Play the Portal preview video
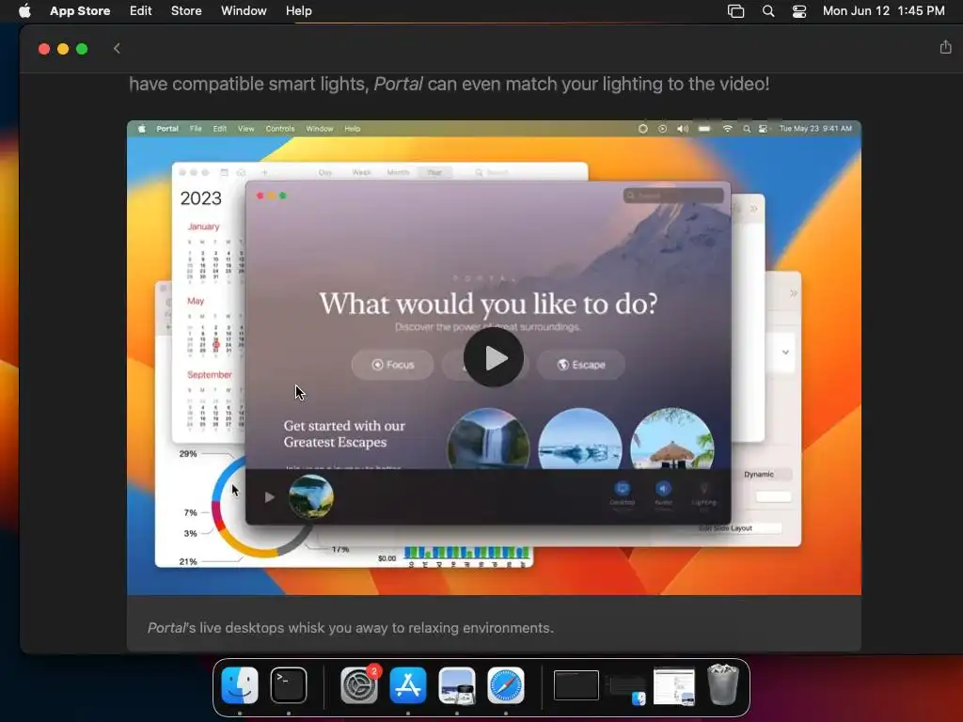Screen dimensions: 963x722 (x=493, y=357)
